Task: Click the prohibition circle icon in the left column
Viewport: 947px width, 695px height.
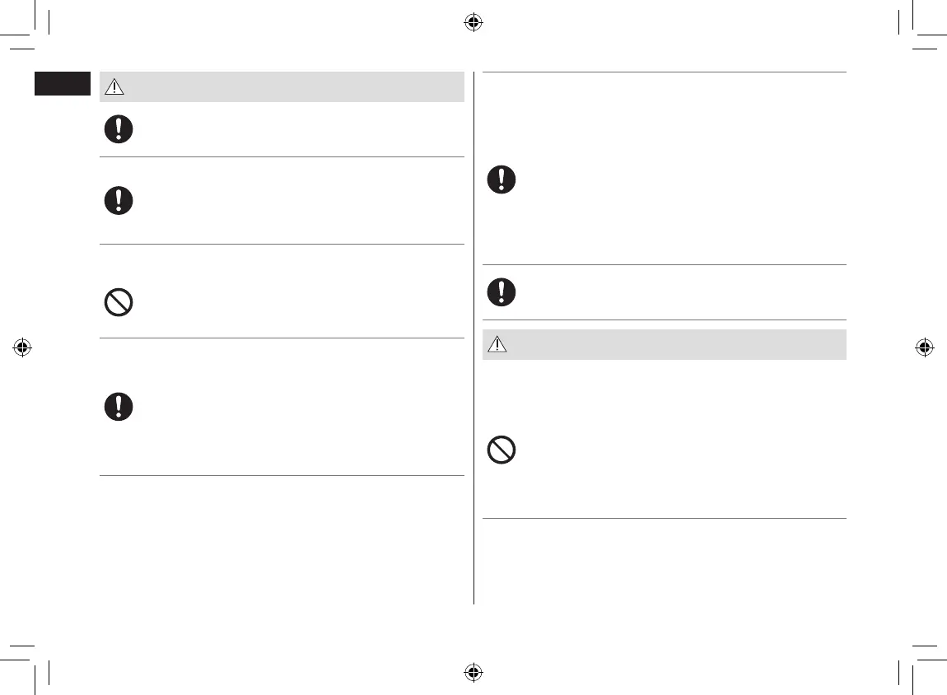Action: click(119, 303)
